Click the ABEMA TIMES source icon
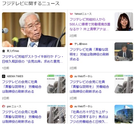This screenshot has width=134, height=124. (x=4, y=76)
